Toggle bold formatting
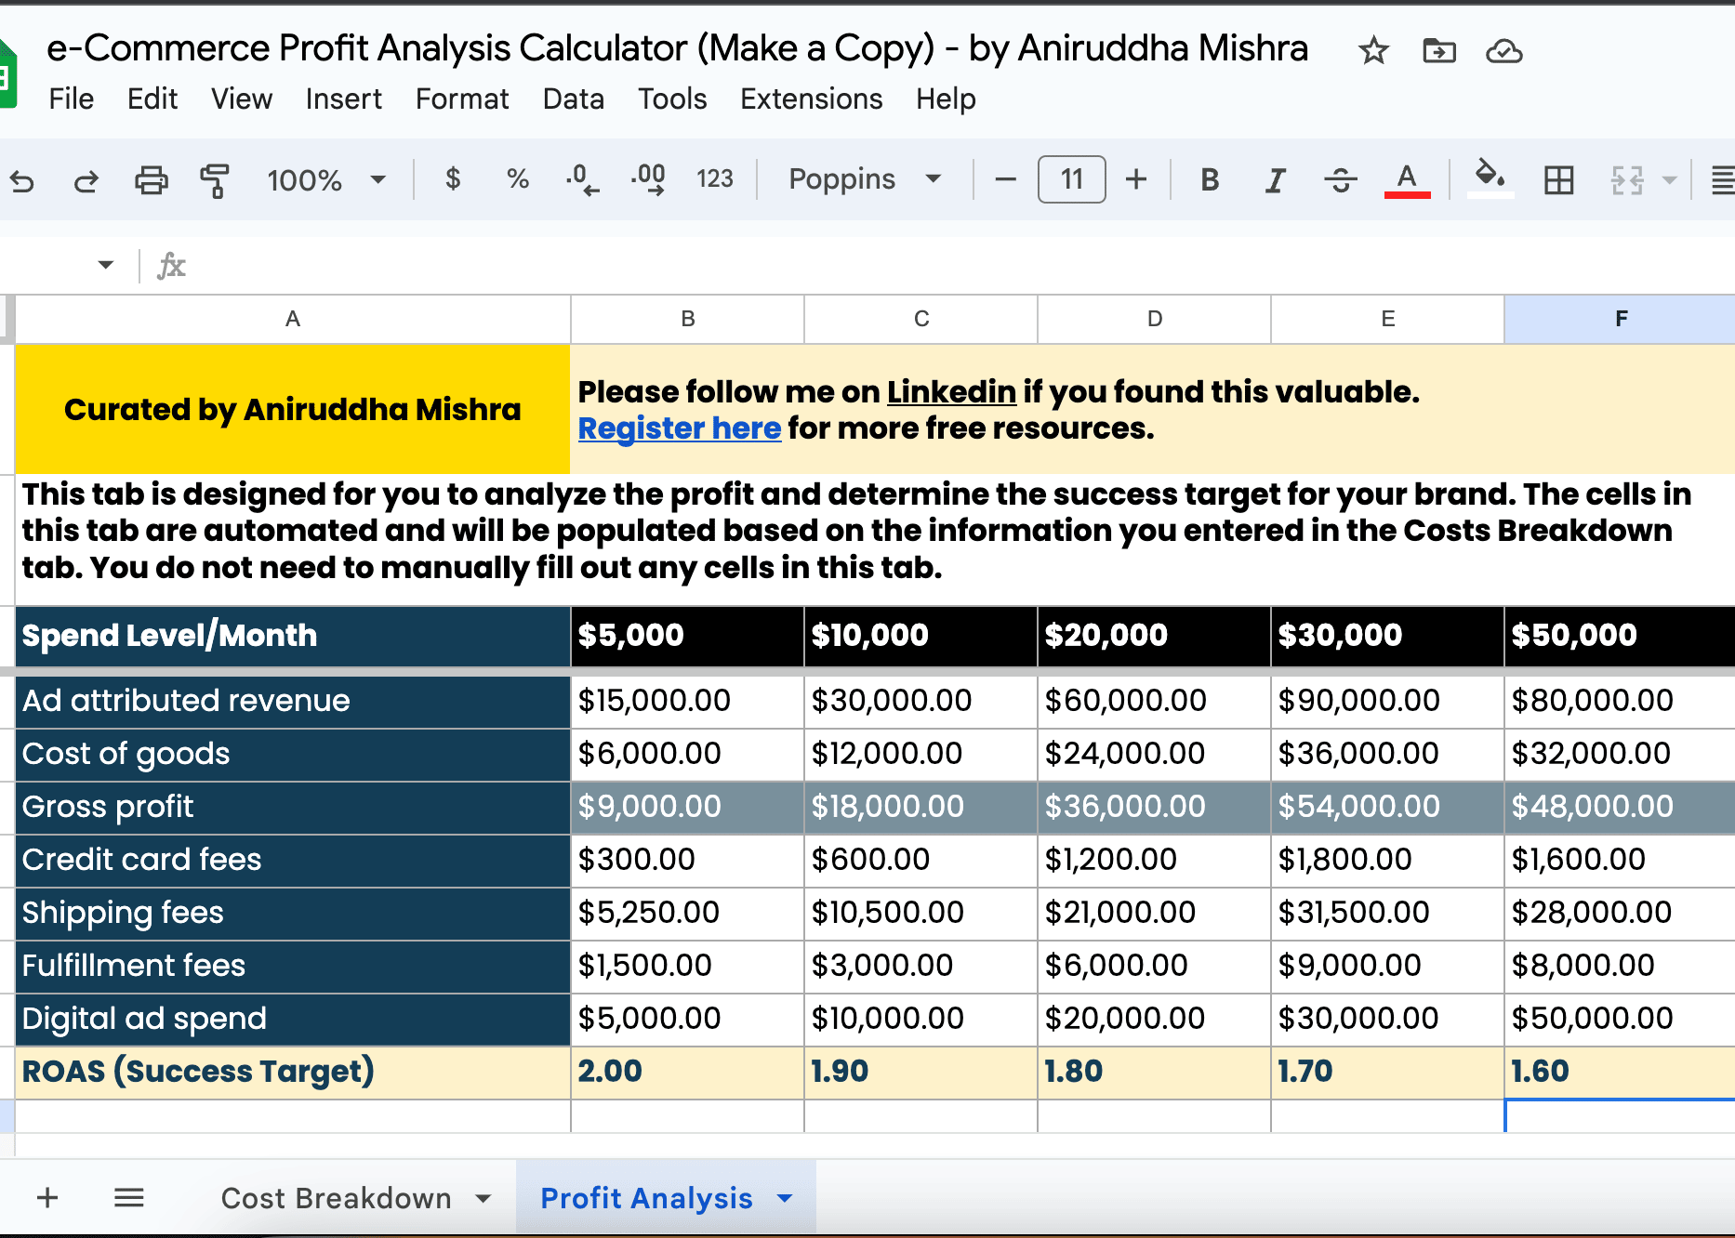This screenshot has height=1238, width=1735. tap(1210, 179)
